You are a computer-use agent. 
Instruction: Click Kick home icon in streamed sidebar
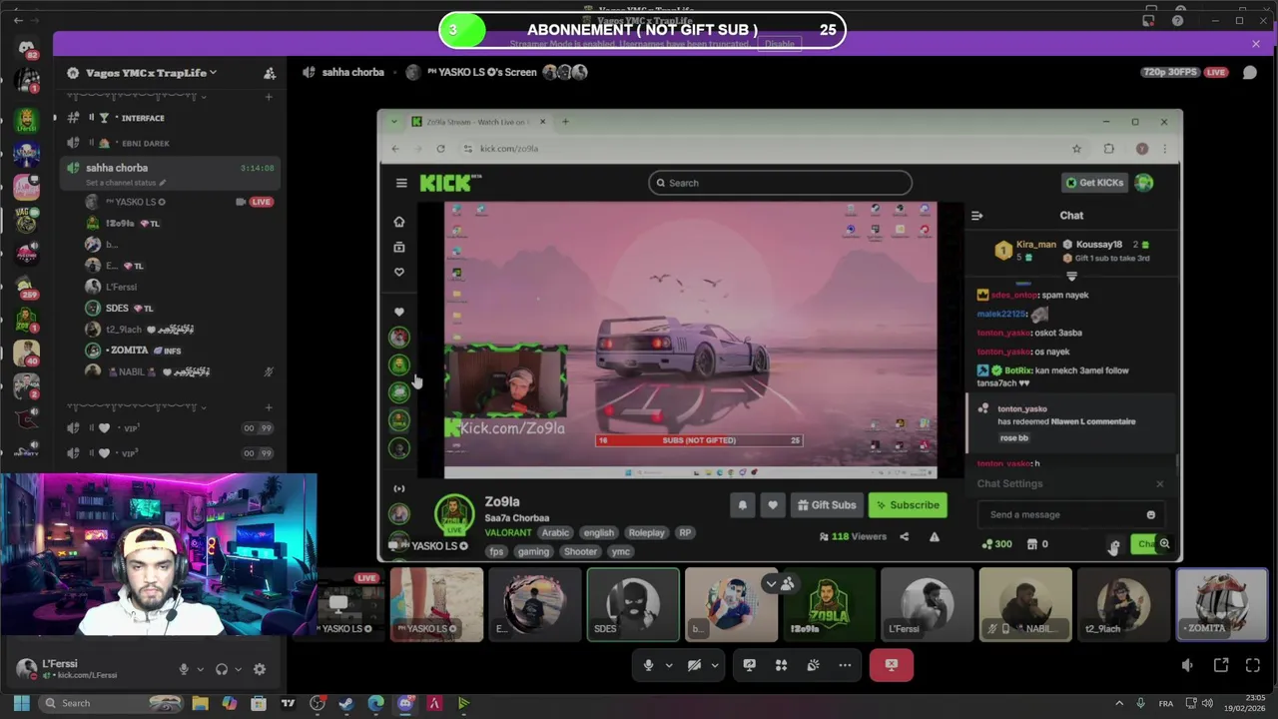(x=399, y=222)
